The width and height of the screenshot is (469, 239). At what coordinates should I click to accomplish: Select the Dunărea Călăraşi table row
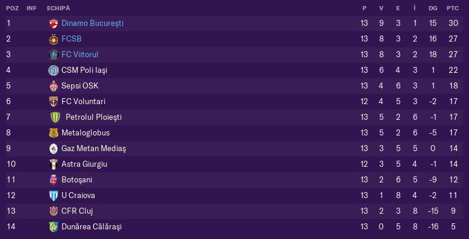click(235, 227)
